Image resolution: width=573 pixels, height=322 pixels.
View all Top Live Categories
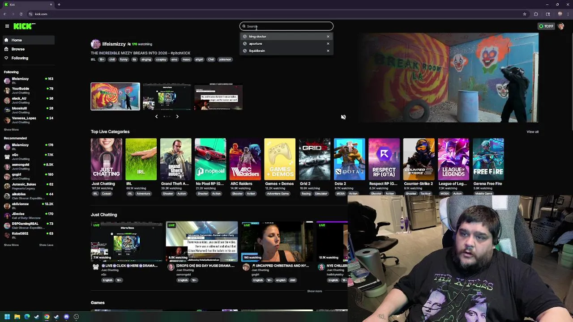point(532,132)
